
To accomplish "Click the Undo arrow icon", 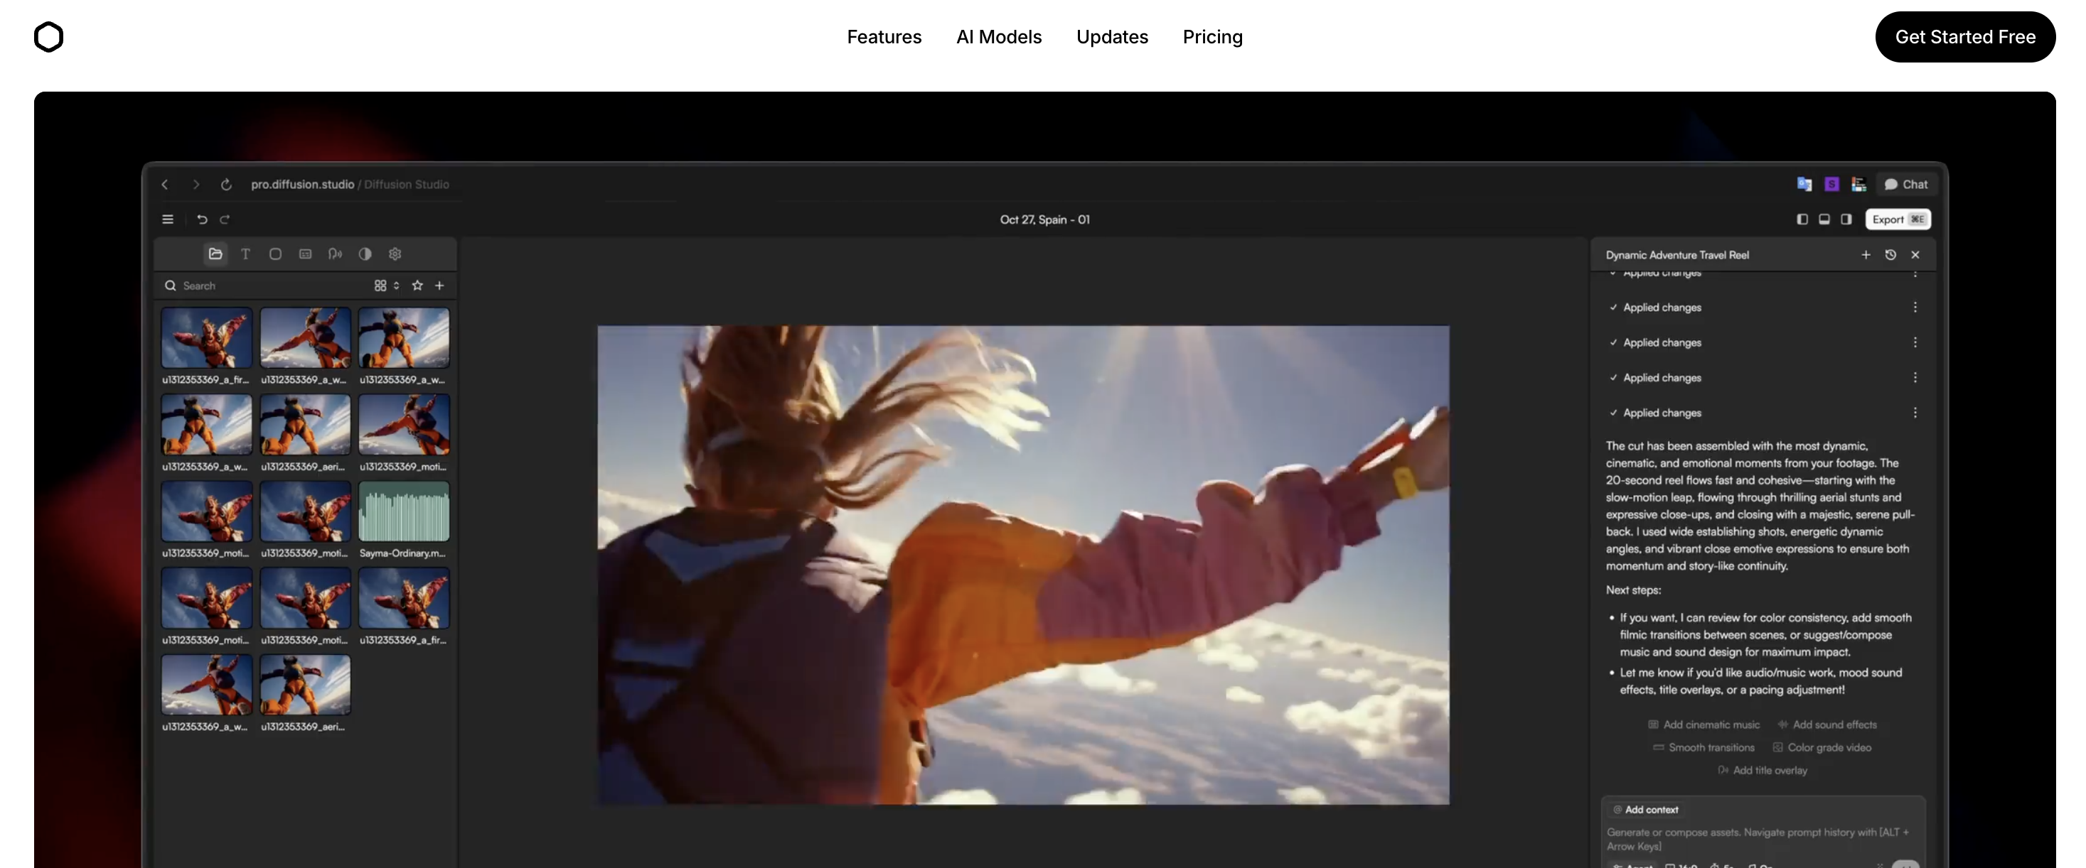I will click(x=202, y=219).
